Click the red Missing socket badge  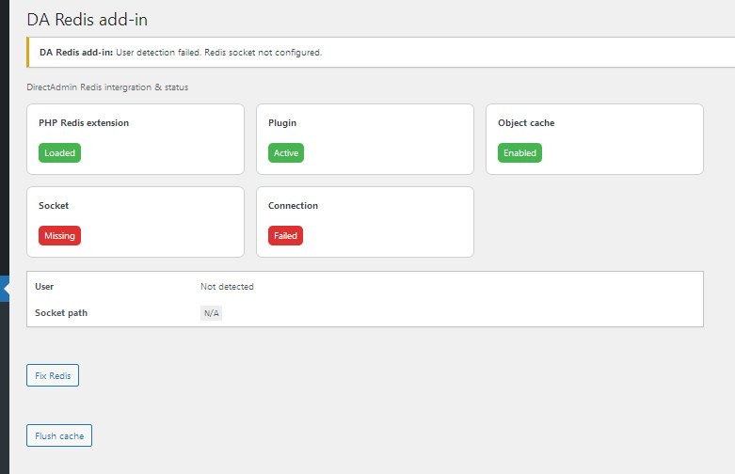point(59,235)
